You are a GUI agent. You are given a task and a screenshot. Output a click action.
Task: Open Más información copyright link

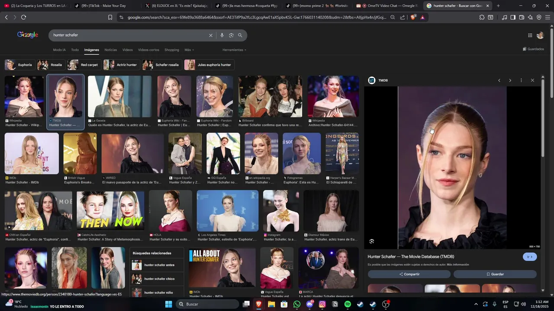(458, 265)
